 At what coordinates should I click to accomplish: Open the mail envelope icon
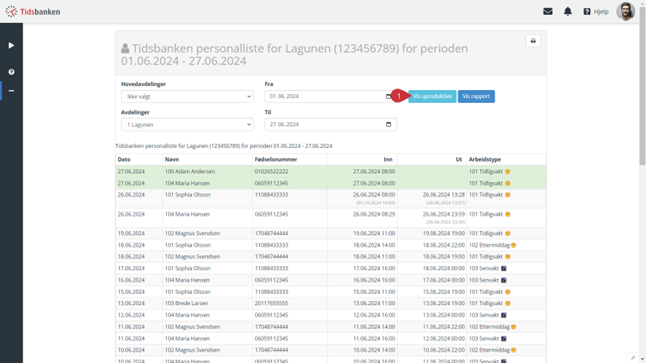tap(548, 12)
